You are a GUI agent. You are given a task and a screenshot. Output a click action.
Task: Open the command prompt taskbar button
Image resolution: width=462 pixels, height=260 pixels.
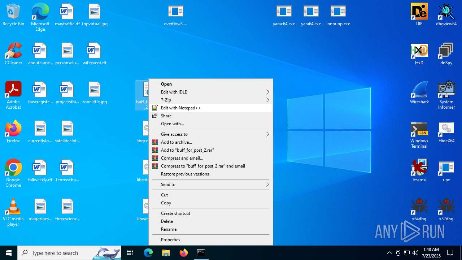click(x=201, y=253)
